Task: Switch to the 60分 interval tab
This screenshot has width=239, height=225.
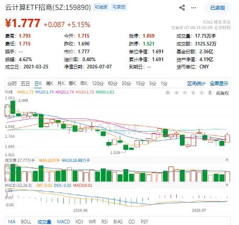Action: tap(112, 84)
